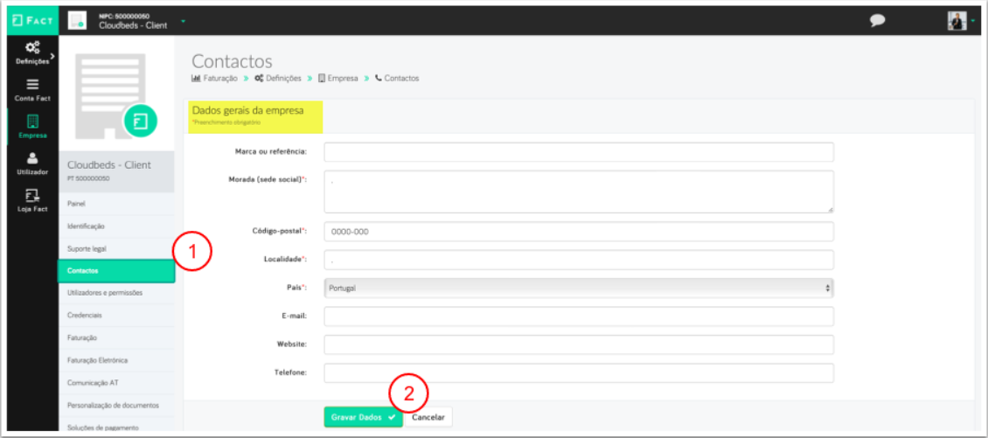Viewport: 988px width, 438px height.
Task: Open the Definições gears icon in sidebar
Action: point(31,49)
